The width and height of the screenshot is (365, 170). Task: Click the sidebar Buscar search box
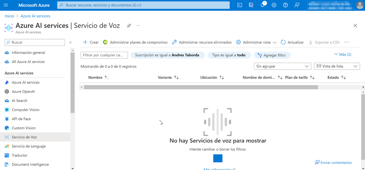click(x=35, y=42)
